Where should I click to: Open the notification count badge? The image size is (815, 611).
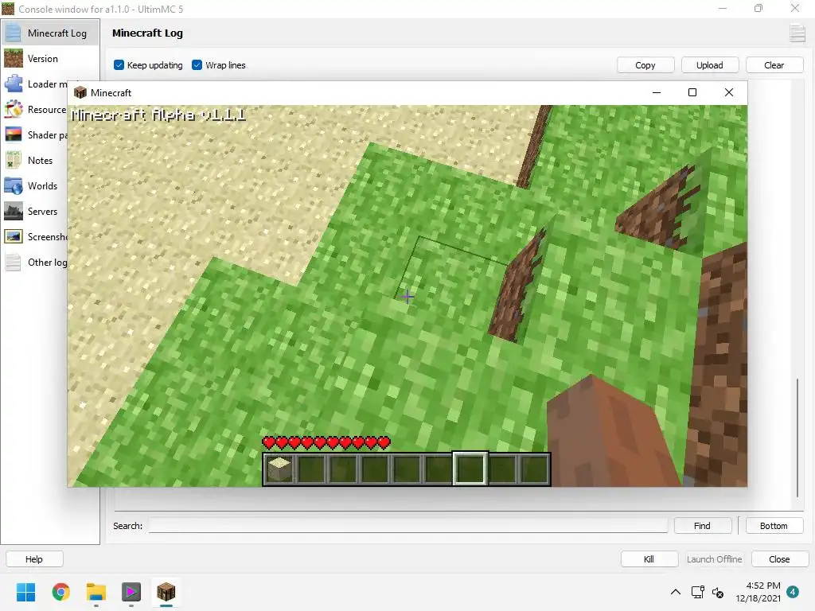tap(792, 592)
